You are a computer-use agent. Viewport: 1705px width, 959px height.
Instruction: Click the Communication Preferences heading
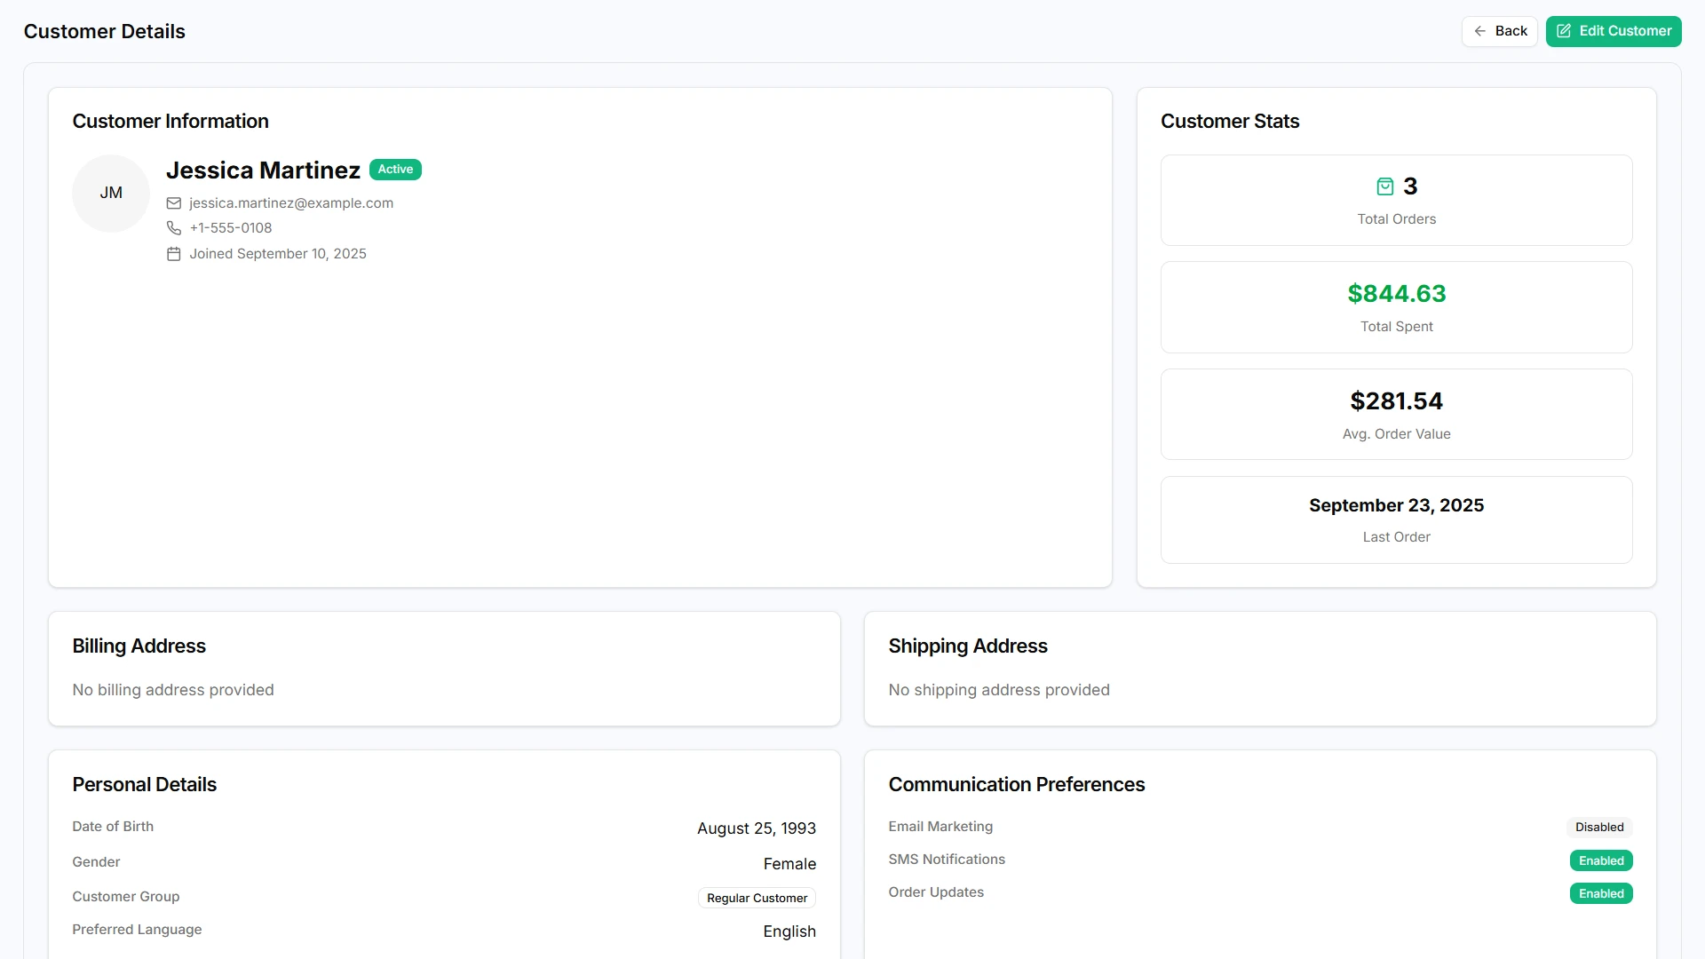[x=1017, y=785]
